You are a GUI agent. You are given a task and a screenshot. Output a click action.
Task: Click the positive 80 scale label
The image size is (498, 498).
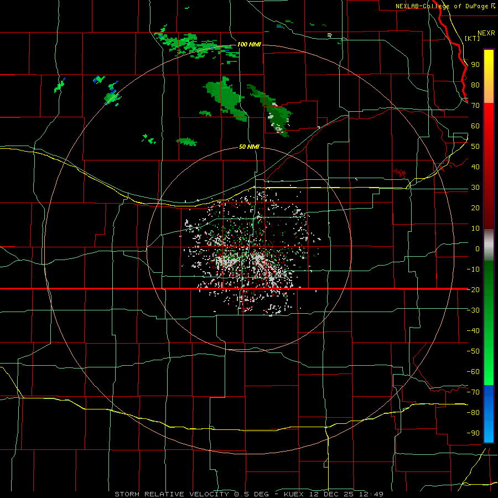tap(475, 85)
